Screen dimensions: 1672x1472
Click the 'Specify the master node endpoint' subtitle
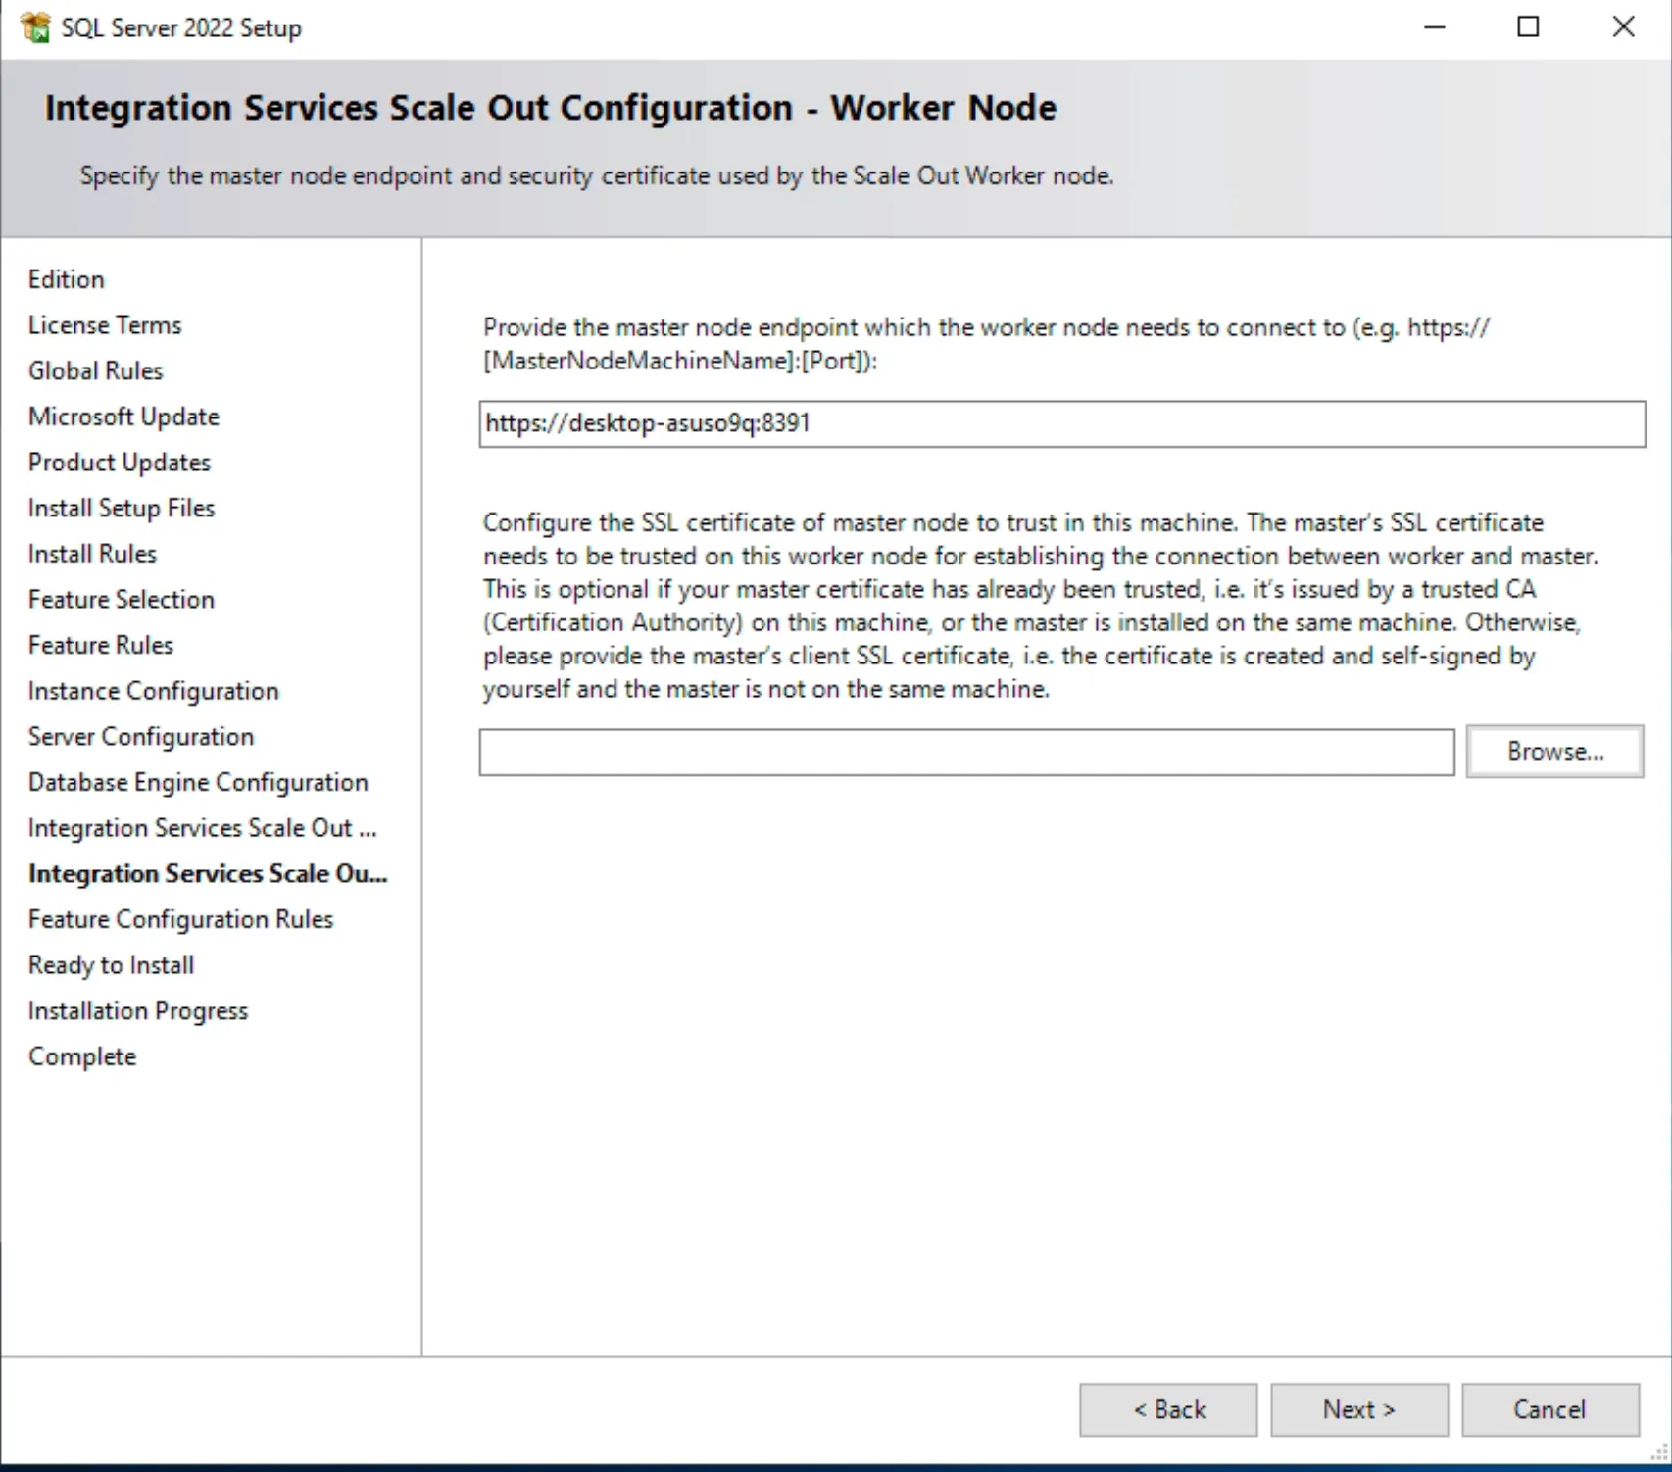coord(597,176)
